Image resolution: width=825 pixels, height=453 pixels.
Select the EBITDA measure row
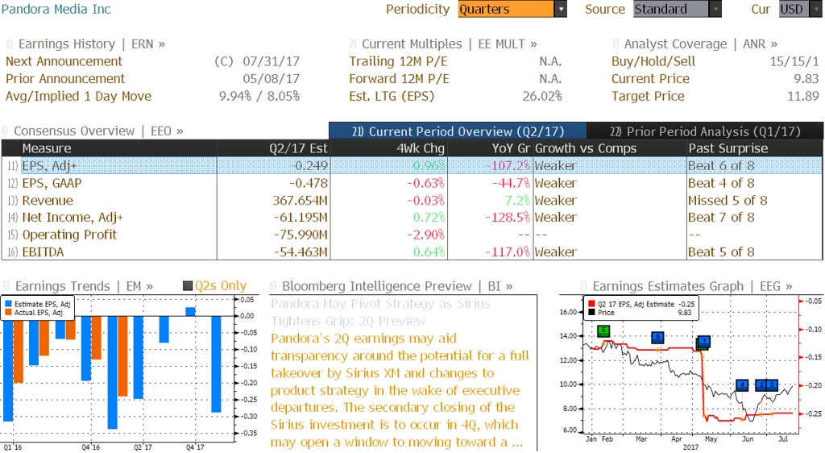point(412,251)
